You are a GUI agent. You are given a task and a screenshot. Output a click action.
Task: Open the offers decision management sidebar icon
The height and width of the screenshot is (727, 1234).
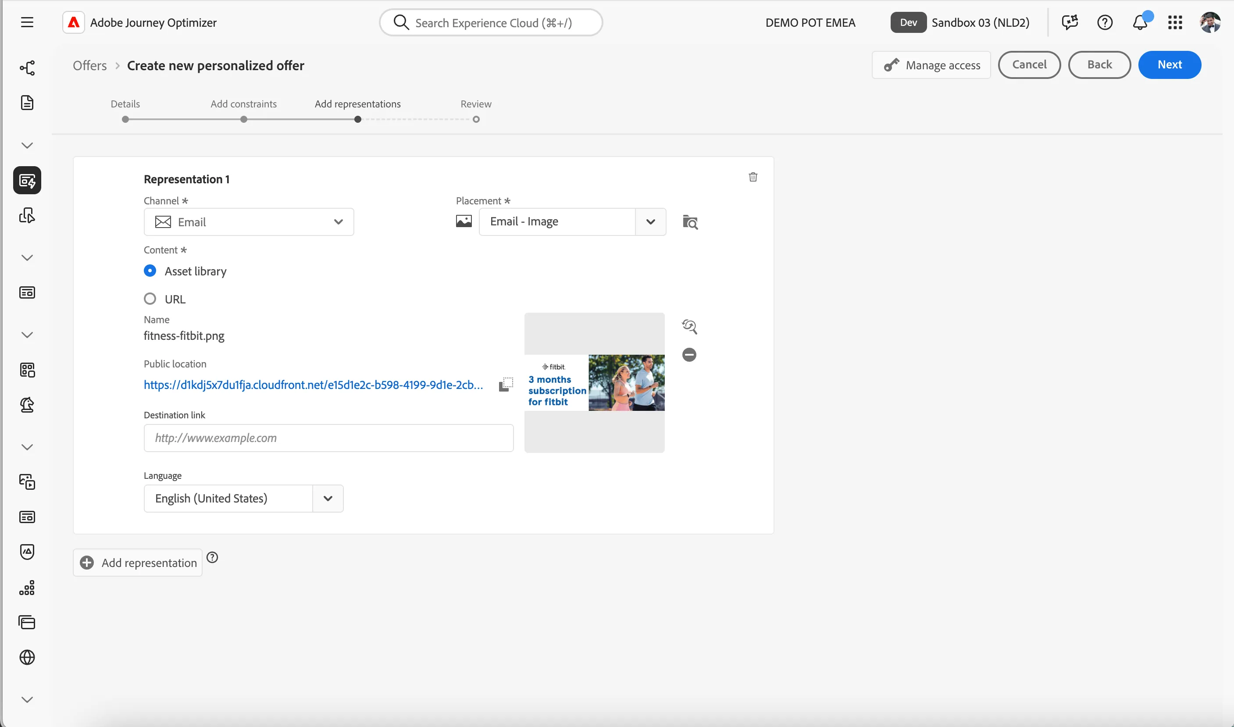pyautogui.click(x=27, y=180)
